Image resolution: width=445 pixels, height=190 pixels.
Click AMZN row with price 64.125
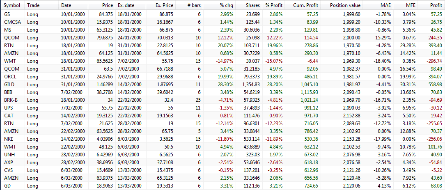click(222, 53)
